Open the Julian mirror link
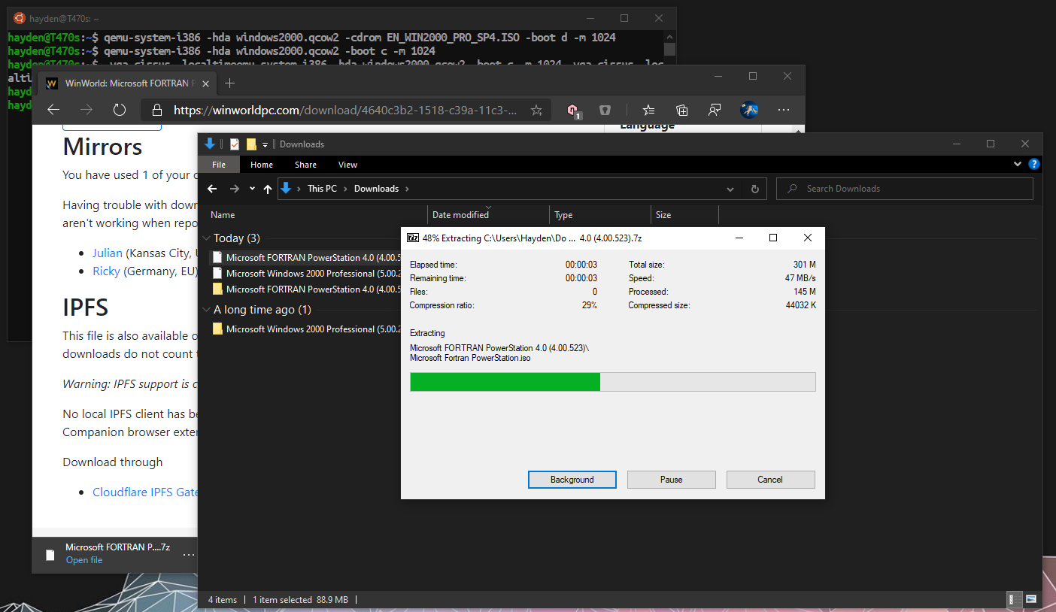Image resolution: width=1056 pixels, height=612 pixels. 108,253
